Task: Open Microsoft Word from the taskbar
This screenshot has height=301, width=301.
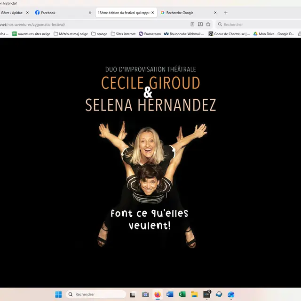Action: pos(170,294)
